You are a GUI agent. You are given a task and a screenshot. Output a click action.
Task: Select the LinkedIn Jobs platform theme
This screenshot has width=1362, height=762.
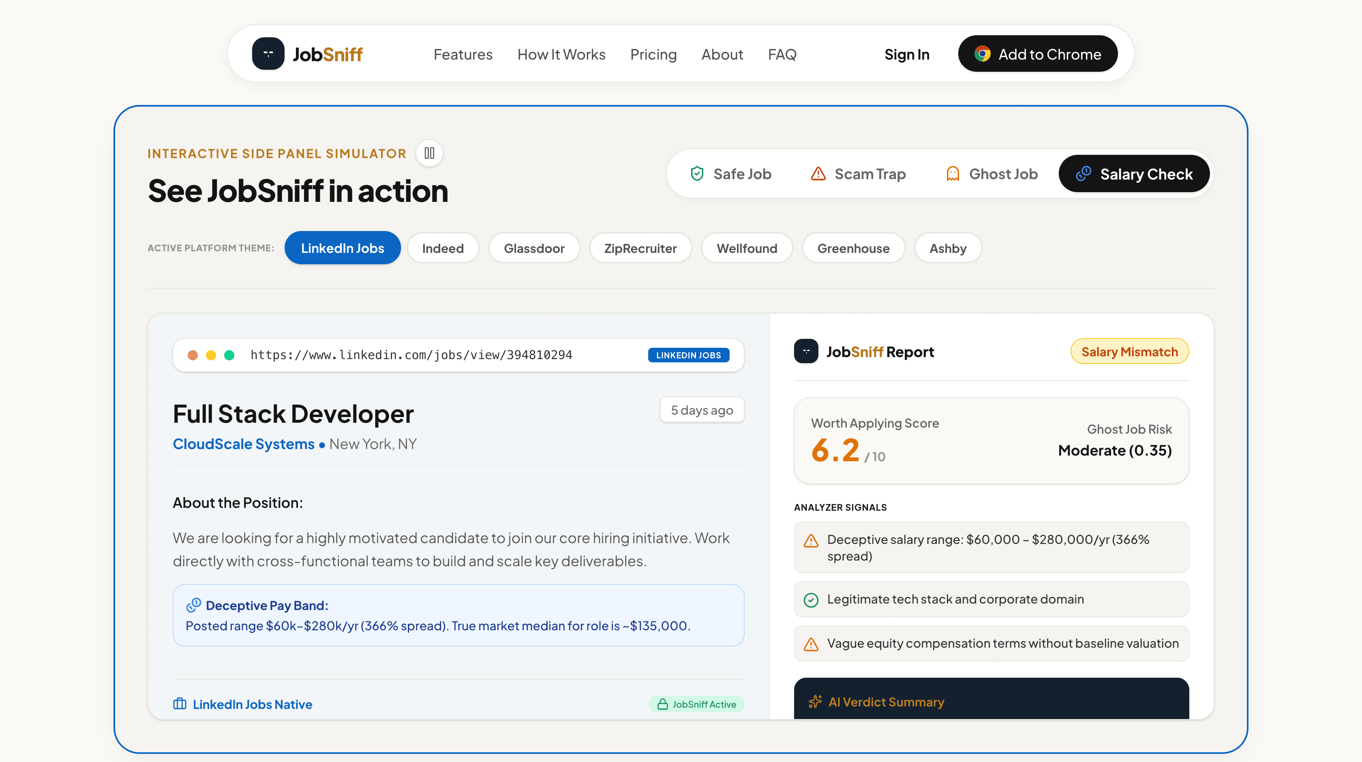coord(343,248)
